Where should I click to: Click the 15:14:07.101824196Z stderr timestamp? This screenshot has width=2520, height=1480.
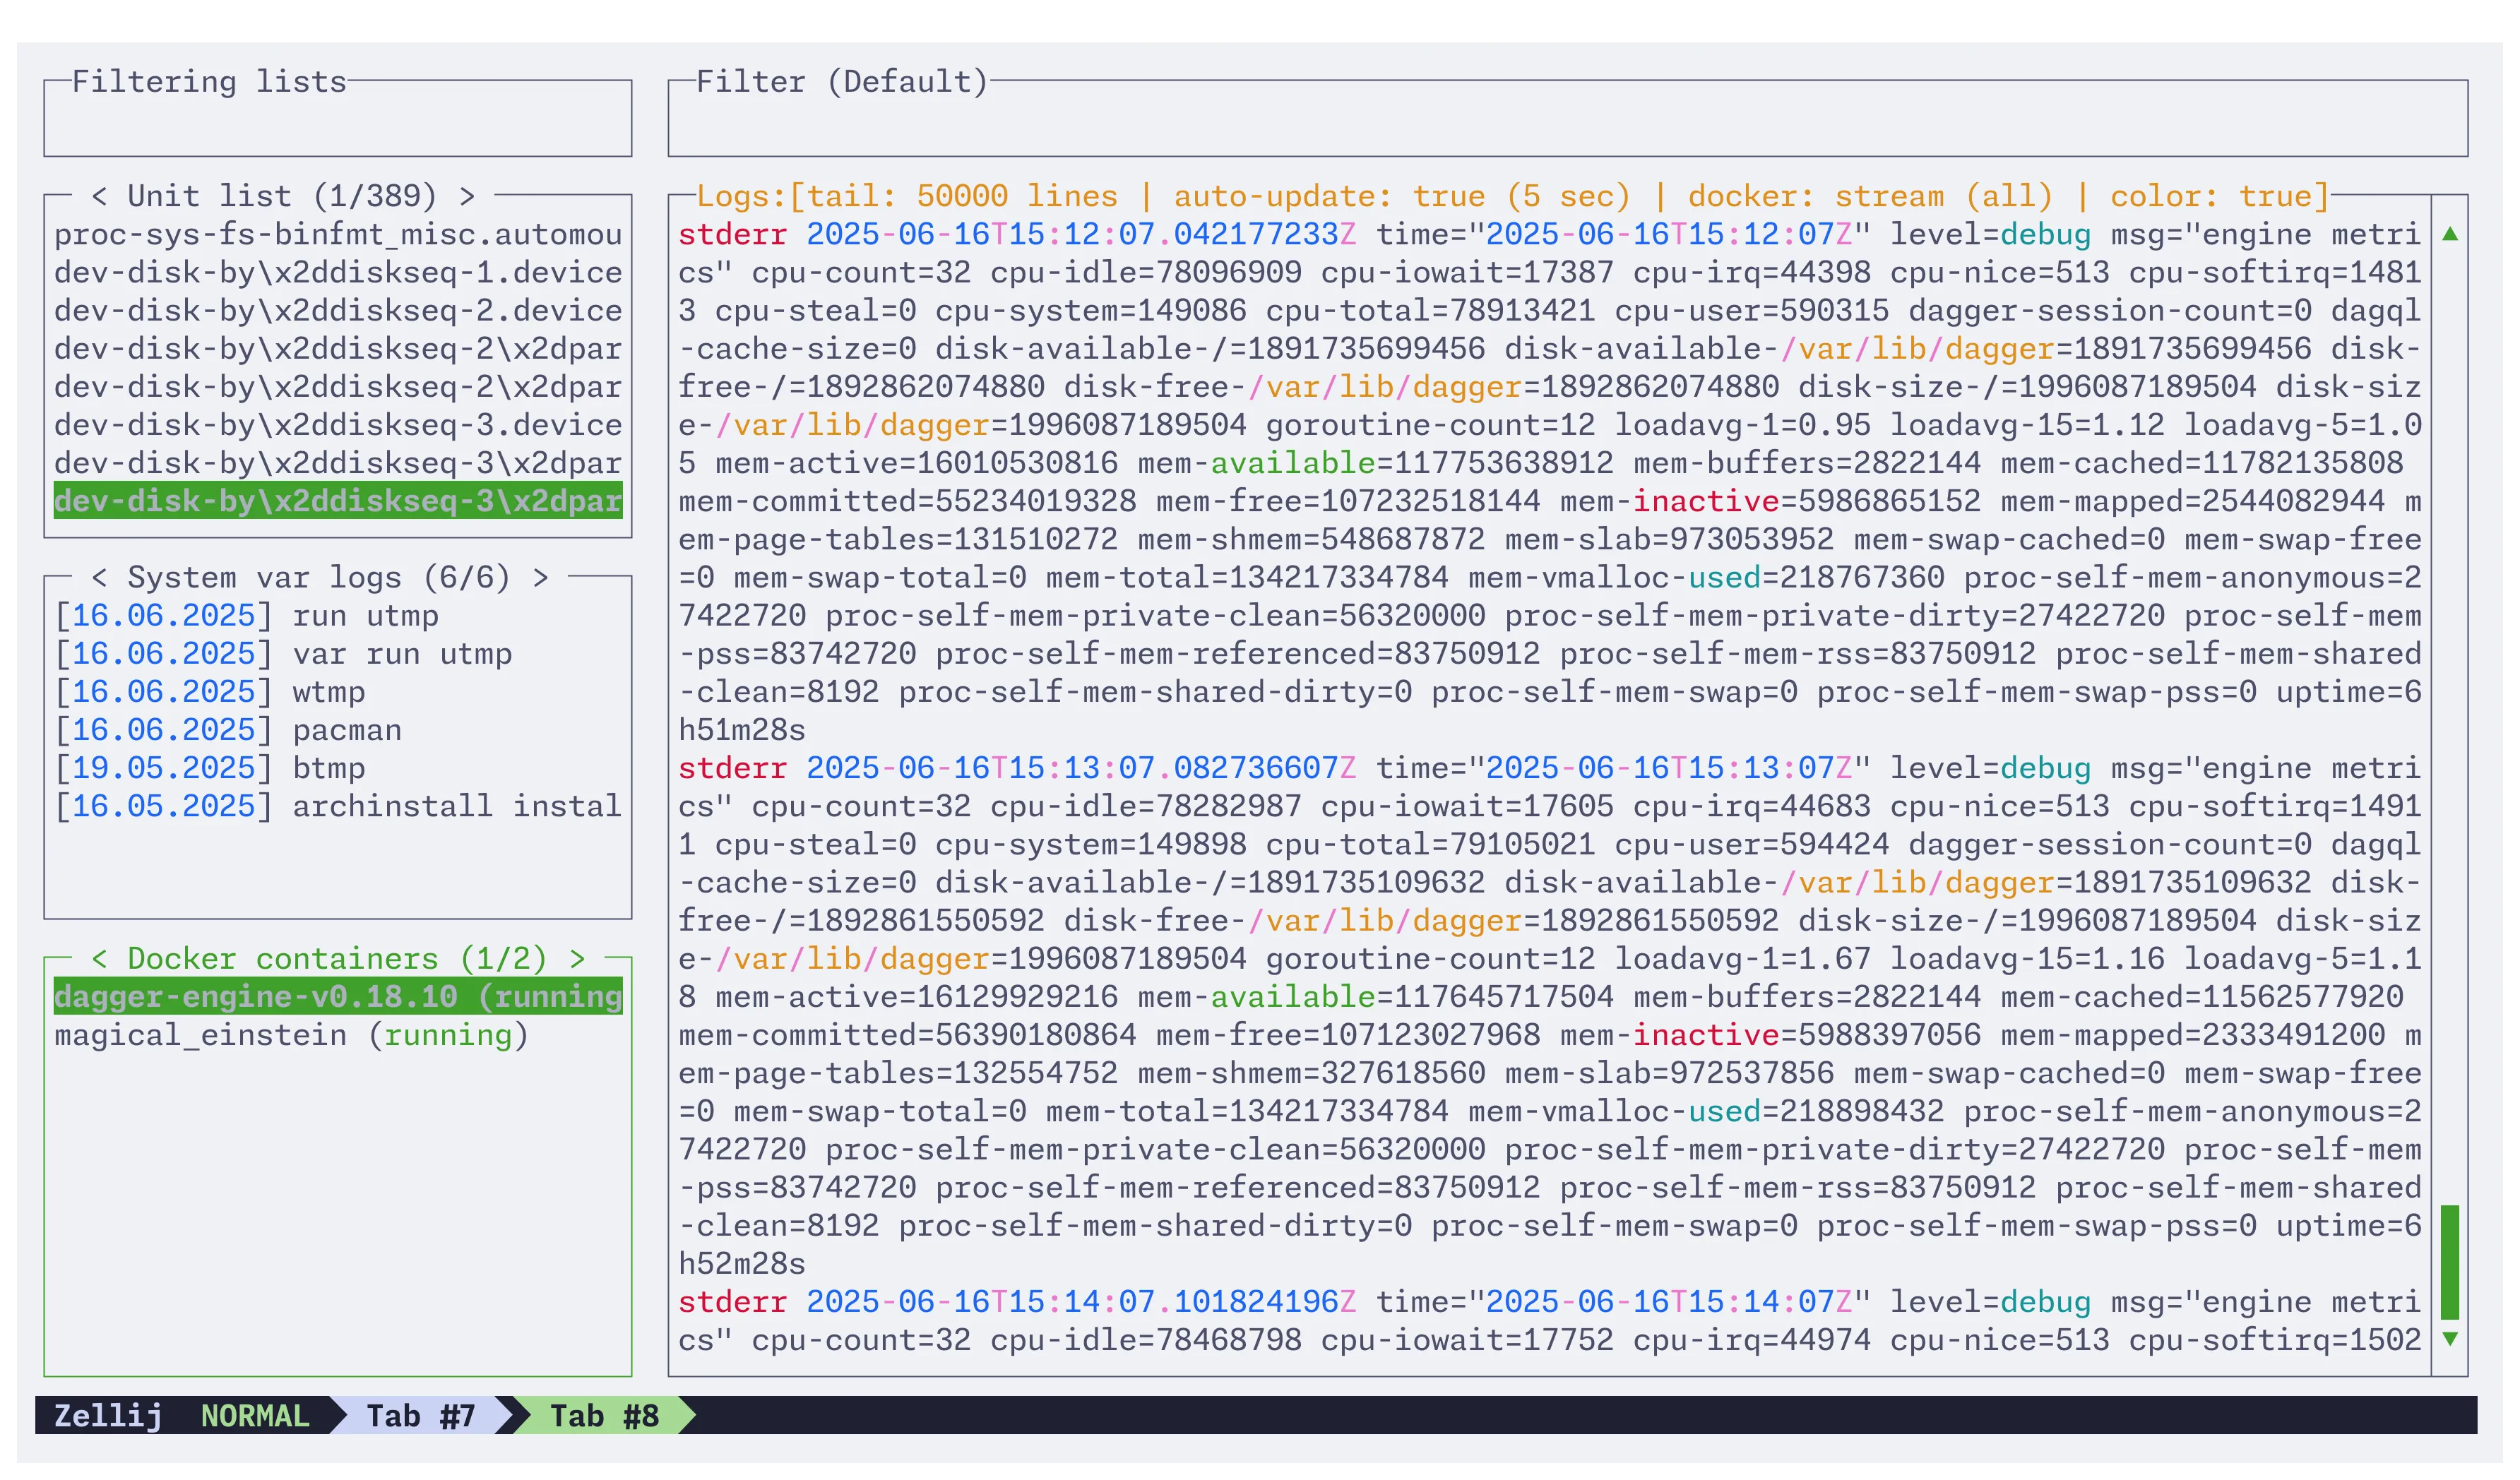pos(1081,1302)
